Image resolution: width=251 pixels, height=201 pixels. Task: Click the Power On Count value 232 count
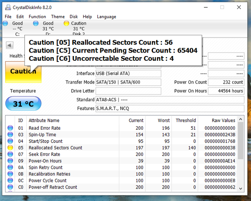pyautogui.click(x=226, y=82)
